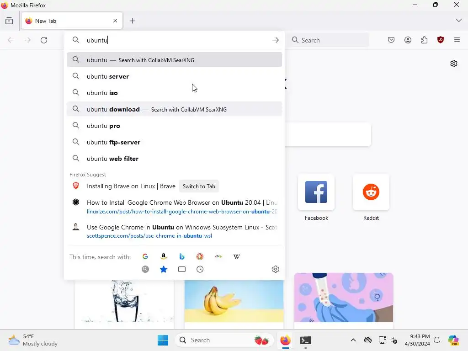Open the notification bell icon
This screenshot has width=468, height=351.
(x=437, y=340)
